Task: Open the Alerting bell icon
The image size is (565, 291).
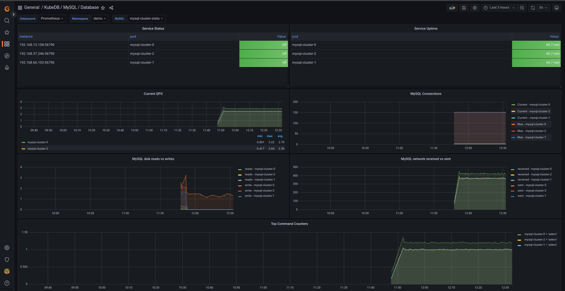Action: point(7,68)
